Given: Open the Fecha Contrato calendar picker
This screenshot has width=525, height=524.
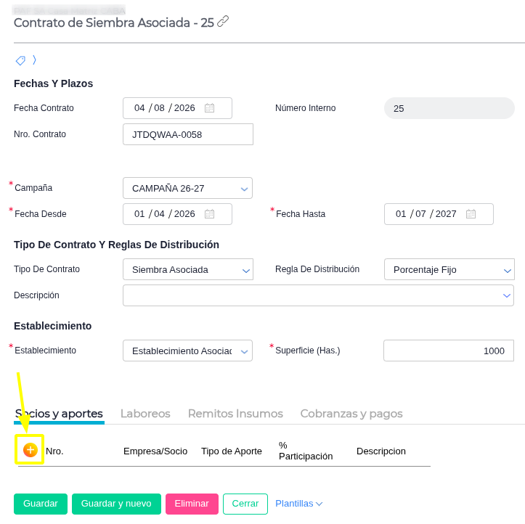Looking at the screenshot, I should (210, 107).
